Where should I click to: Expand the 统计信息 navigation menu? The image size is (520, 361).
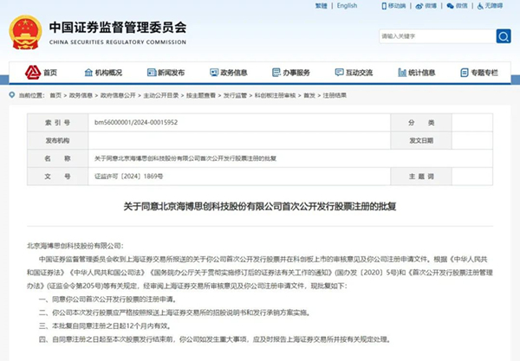pyautogui.click(x=416, y=73)
